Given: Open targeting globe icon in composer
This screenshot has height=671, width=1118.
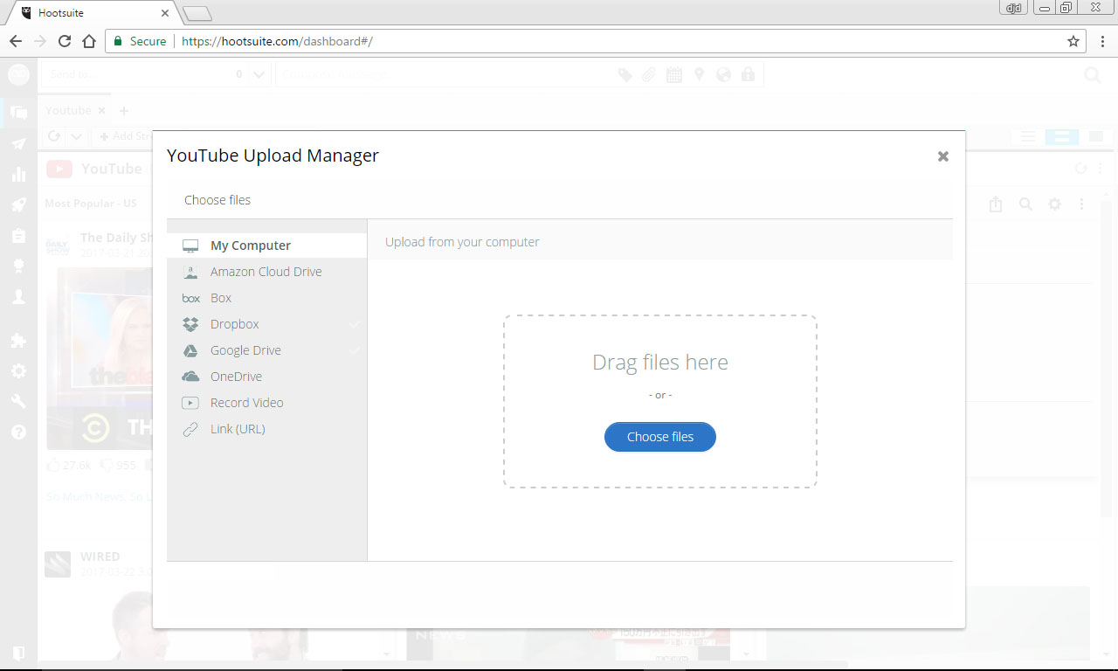Looking at the screenshot, I should (x=723, y=75).
